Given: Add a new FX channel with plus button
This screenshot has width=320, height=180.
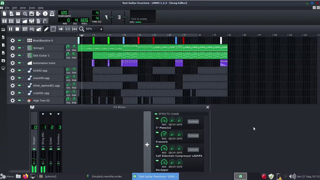Looking at the screenshot, I should click(147, 144).
